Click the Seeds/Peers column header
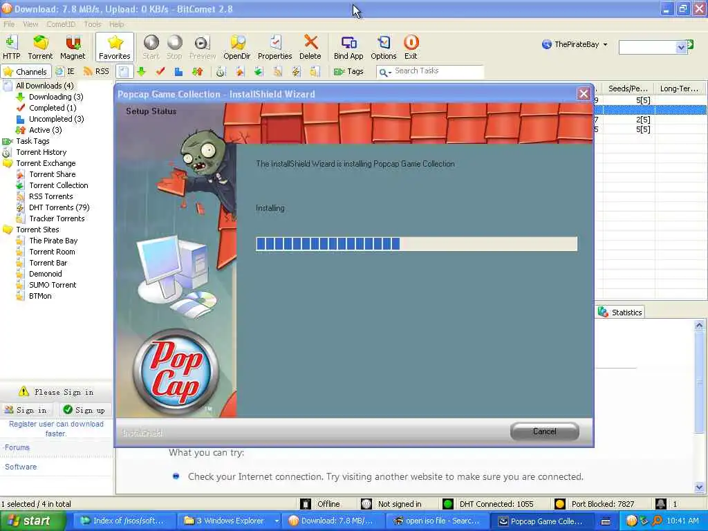The image size is (708, 531). point(628,88)
